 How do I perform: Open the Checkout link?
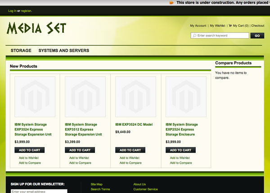coord(258,26)
